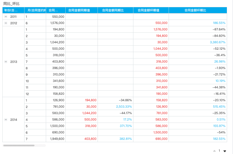Select the 合同金额同期值 column header
Image resolution: width=233 pixels, height=154 pixels.
pyautogui.click(x=82, y=10)
